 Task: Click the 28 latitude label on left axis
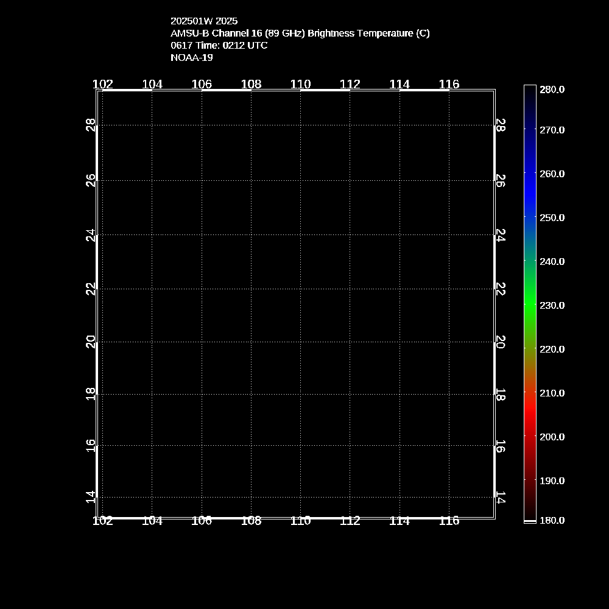pos(91,125)
